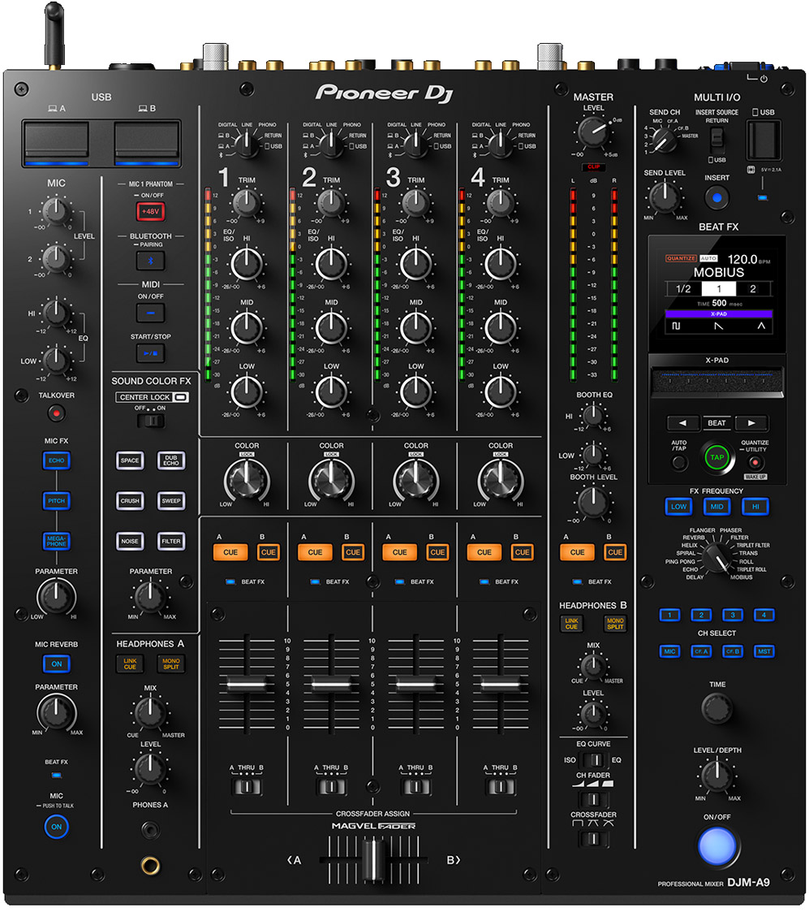Click channel 3 CUE B button
Screen dimensions: 809x912
tap(437, 552)
